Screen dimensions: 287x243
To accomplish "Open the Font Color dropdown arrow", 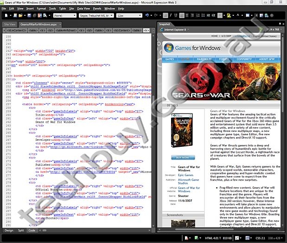I will point(242,16).
